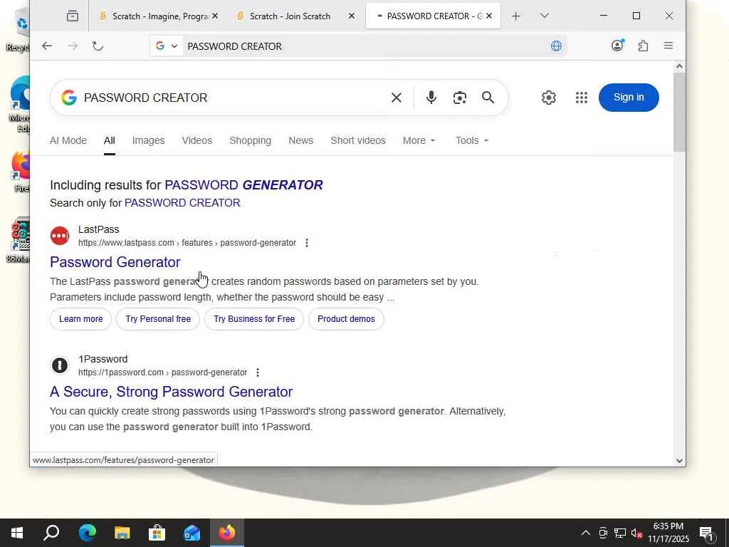729x547 pixels.
Task: Switch to Scratch - Imagine, Program tab
Action: (x=154, y=16)
